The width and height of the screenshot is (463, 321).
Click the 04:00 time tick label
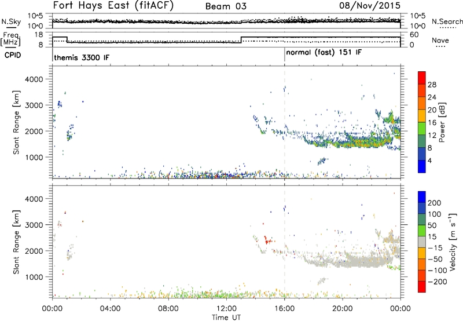pyautogui.click(x=110, y=309)
